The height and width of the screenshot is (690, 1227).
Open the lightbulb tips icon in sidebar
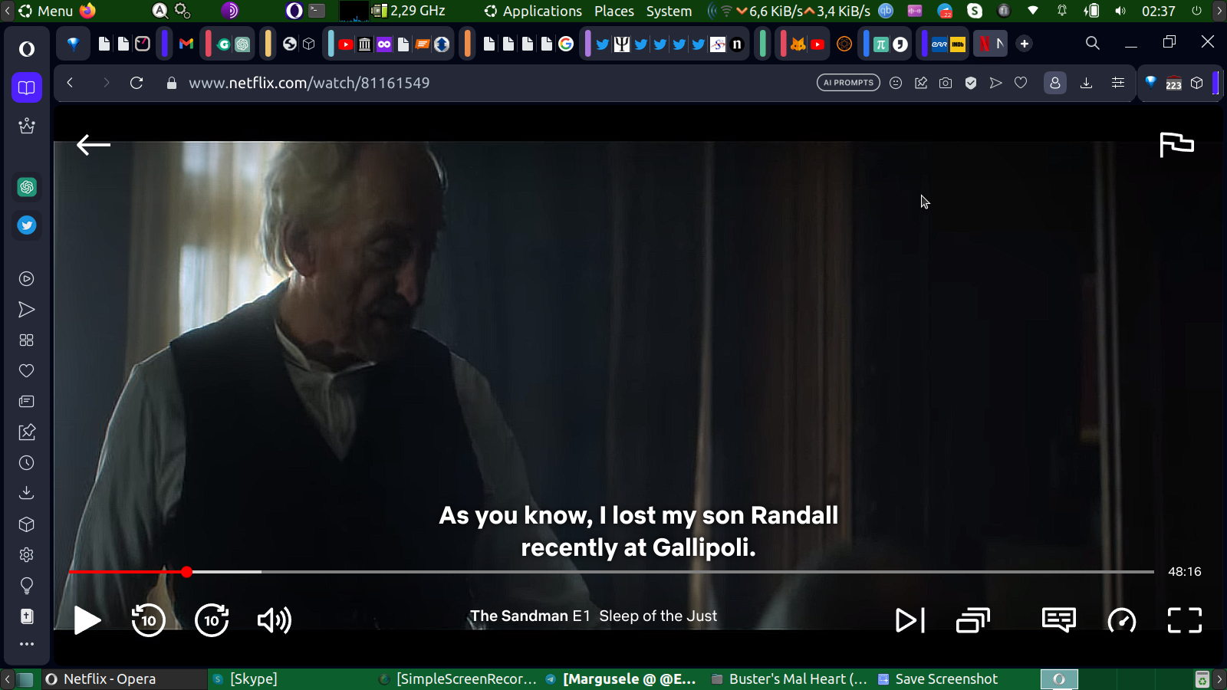[27, 586]
